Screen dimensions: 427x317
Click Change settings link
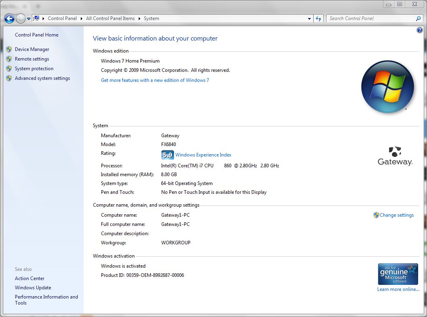(x=397, y=215)
